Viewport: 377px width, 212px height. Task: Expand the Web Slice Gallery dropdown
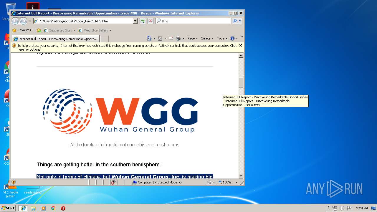coord(110,30)
